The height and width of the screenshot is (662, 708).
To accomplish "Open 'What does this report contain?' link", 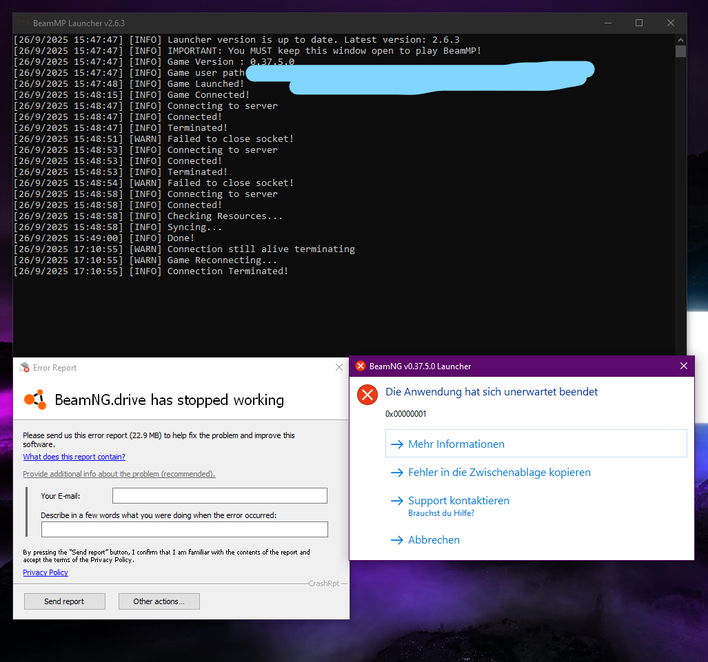I will (74, 457).
